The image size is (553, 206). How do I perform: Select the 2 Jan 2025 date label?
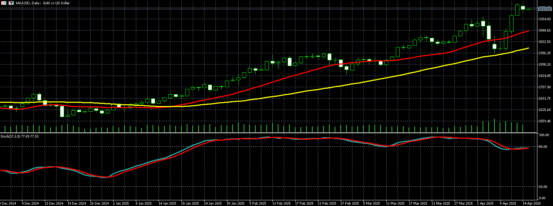point(121,204)
